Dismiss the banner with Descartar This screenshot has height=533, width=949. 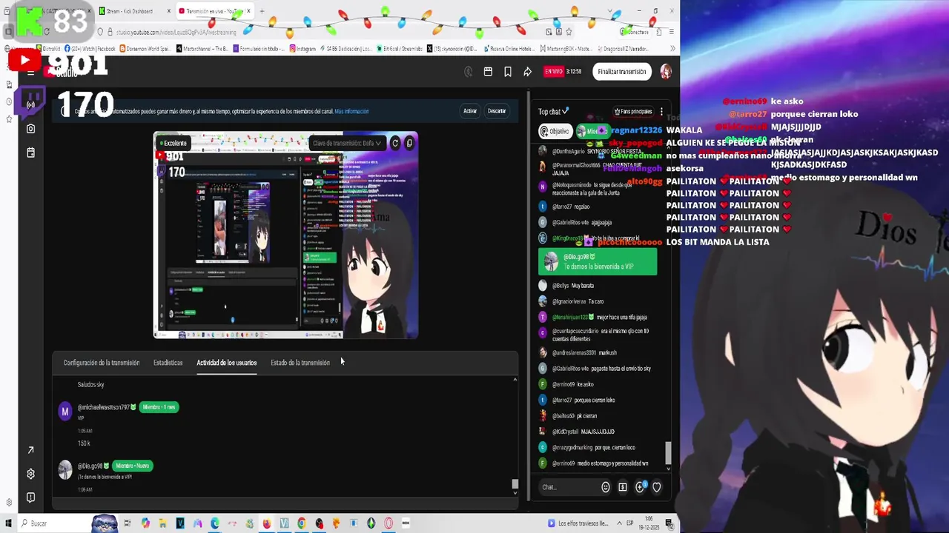[497, 111]
